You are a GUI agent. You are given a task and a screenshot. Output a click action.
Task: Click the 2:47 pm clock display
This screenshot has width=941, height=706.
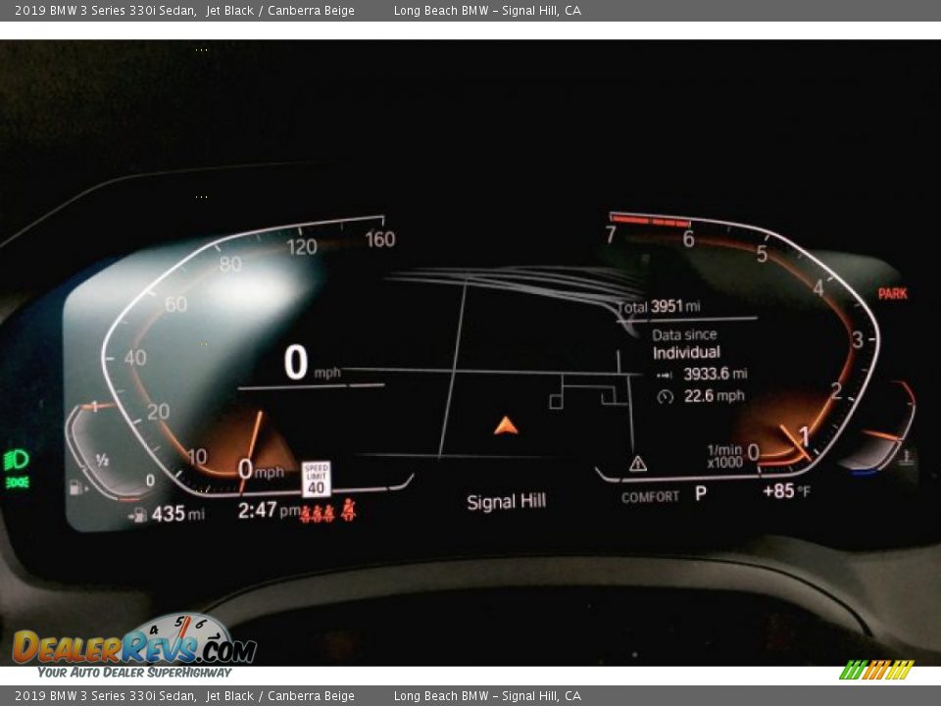(269, 511)
